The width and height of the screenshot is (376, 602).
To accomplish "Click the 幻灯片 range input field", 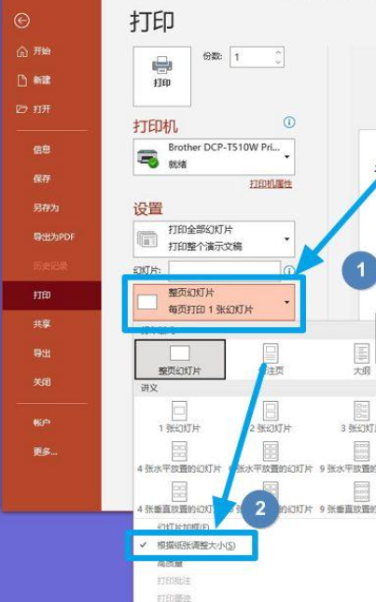I will click(225, 268).
